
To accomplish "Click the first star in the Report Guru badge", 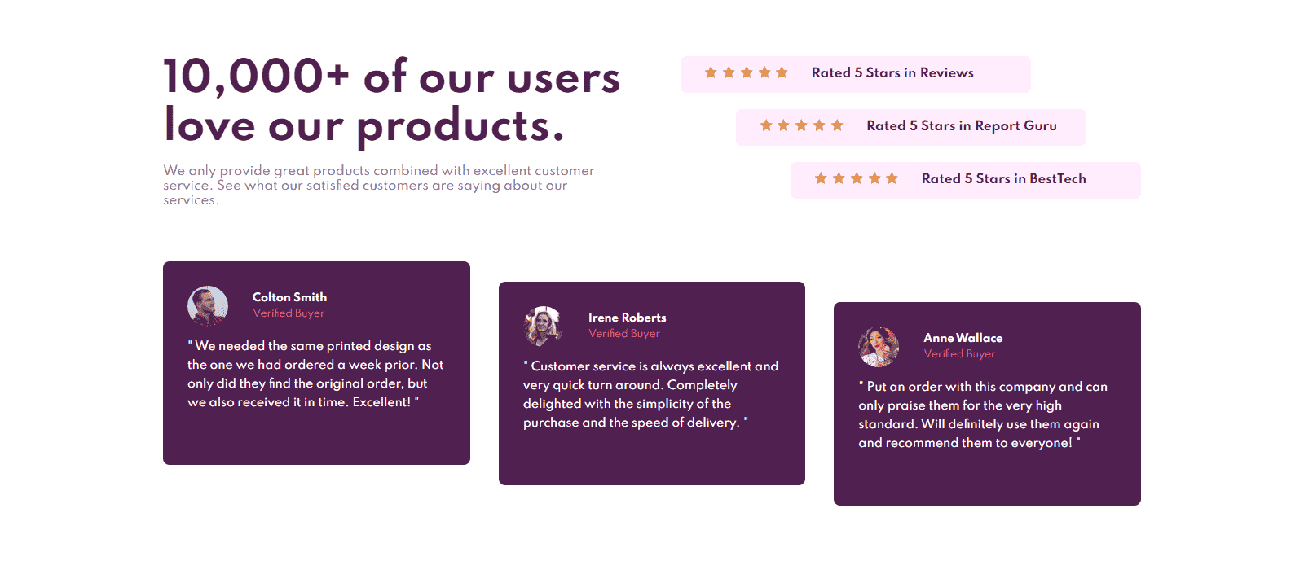I will pyautogui.click(x=766, y=125).
